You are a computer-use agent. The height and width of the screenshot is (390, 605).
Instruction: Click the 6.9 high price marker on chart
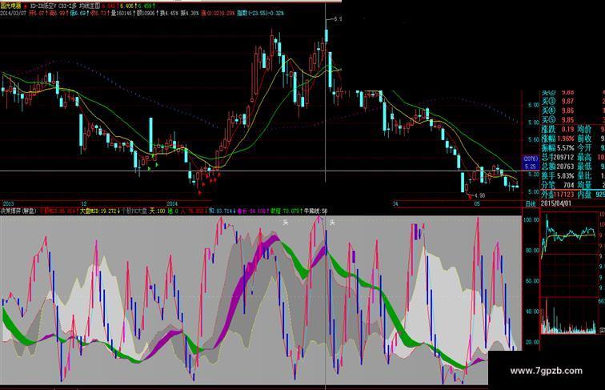click(338, 18)
